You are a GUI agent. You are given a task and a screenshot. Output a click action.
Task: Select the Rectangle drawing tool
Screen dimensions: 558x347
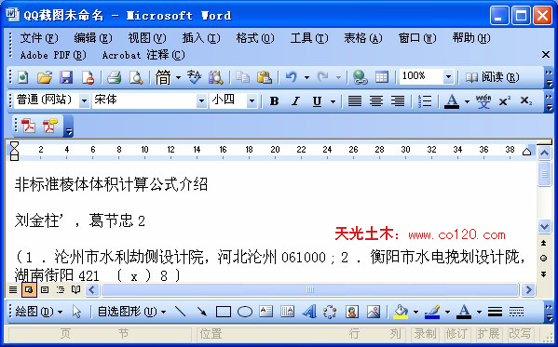tap(224, 312)
